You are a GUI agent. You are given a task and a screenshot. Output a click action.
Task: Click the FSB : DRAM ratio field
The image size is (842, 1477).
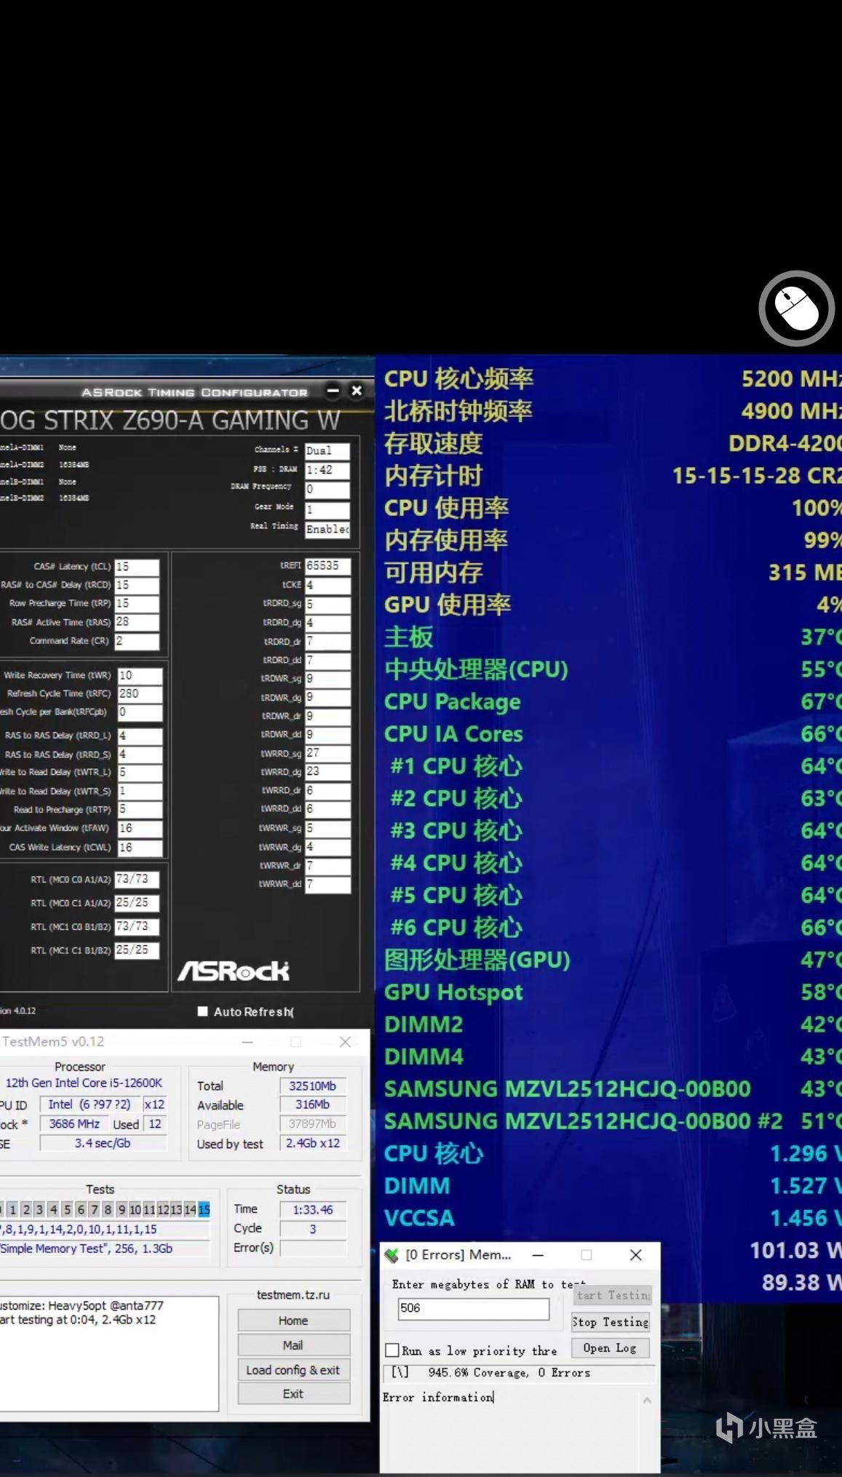point(327,470)
